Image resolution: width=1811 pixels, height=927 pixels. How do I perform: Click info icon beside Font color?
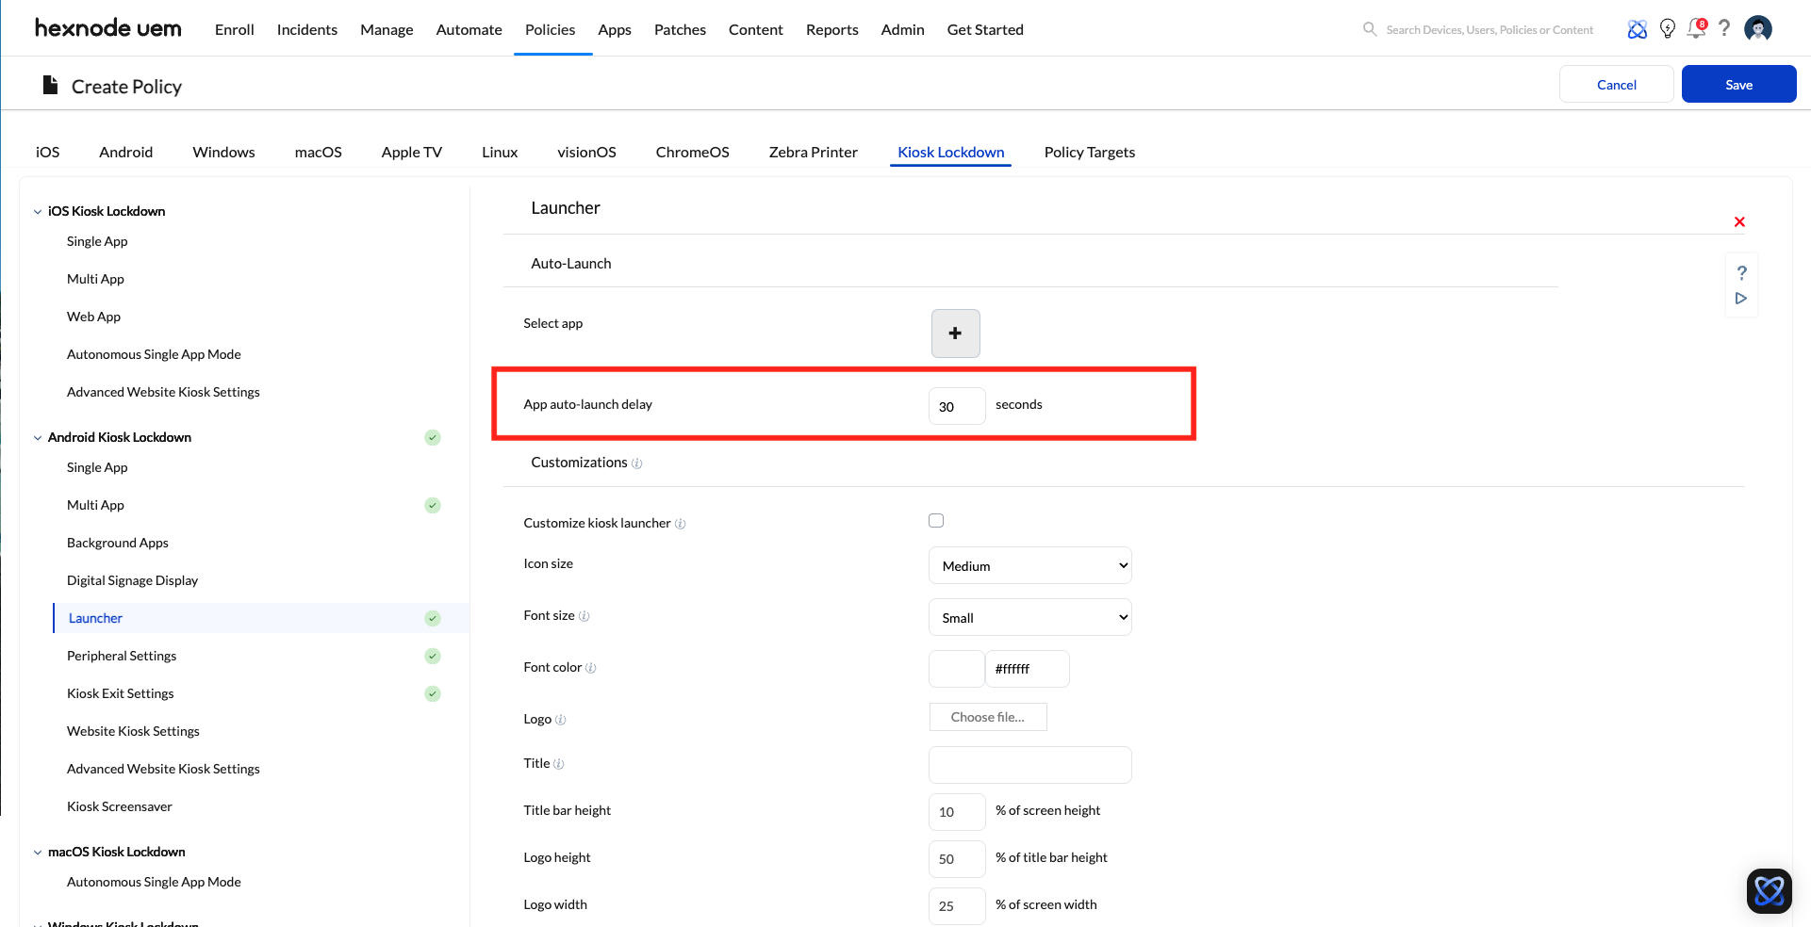point(591,668)
